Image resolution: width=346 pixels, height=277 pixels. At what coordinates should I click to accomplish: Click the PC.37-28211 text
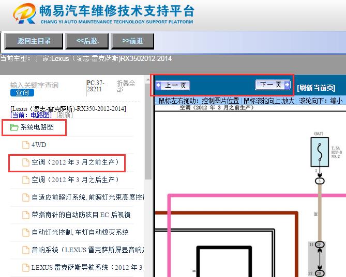[95, 86]
